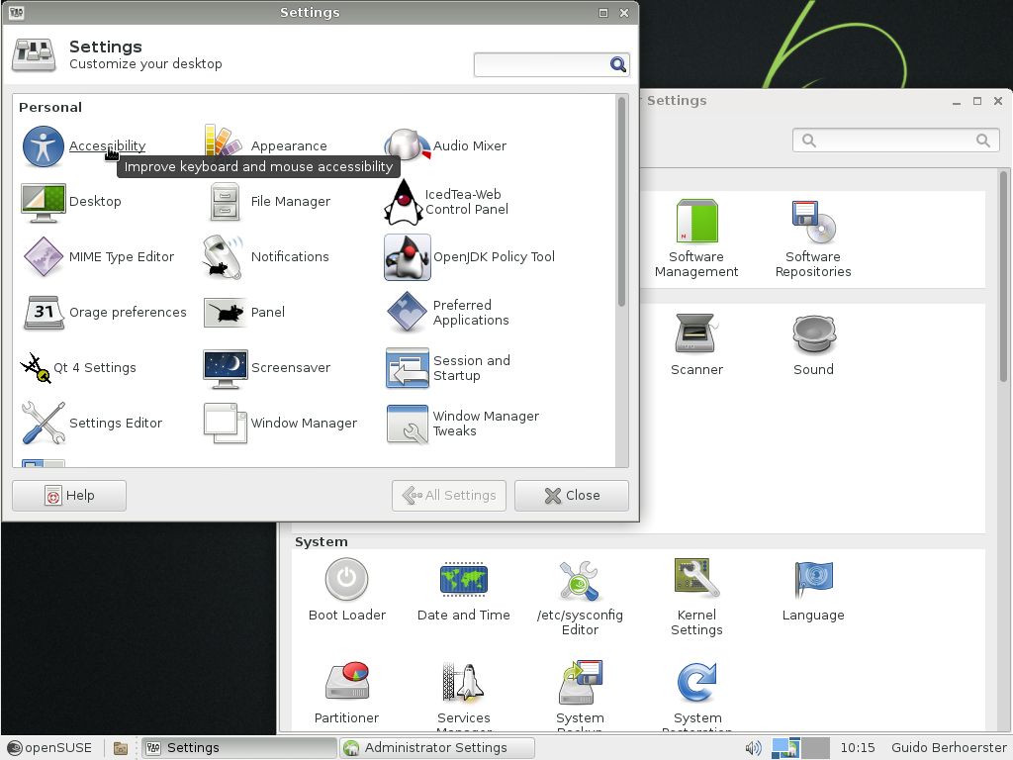Open Window Manager Tweaks
Viewport: 1013px width, 760px height.
(x=463, y=424)
